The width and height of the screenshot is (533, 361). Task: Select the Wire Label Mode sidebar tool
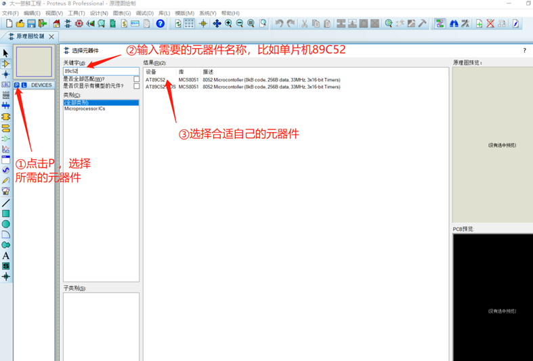pyautogui.click(x=6, y=85)
